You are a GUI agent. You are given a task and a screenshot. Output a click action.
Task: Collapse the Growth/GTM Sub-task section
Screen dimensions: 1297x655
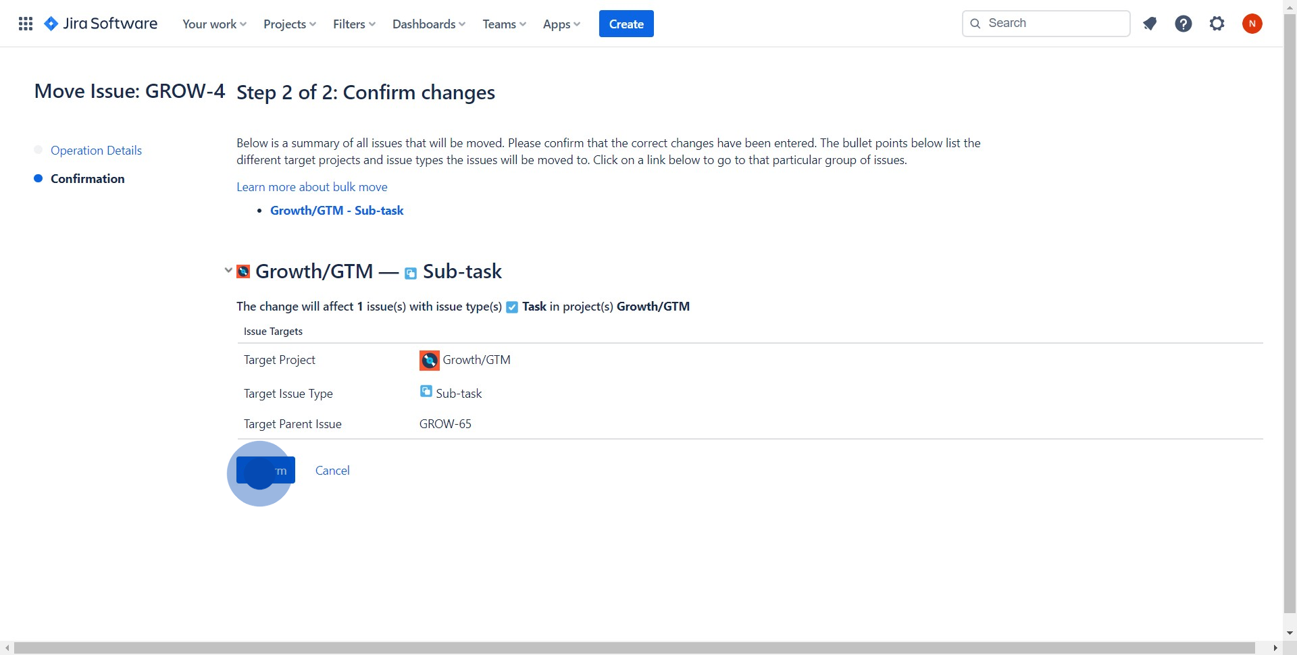click(x=228, y=270)
